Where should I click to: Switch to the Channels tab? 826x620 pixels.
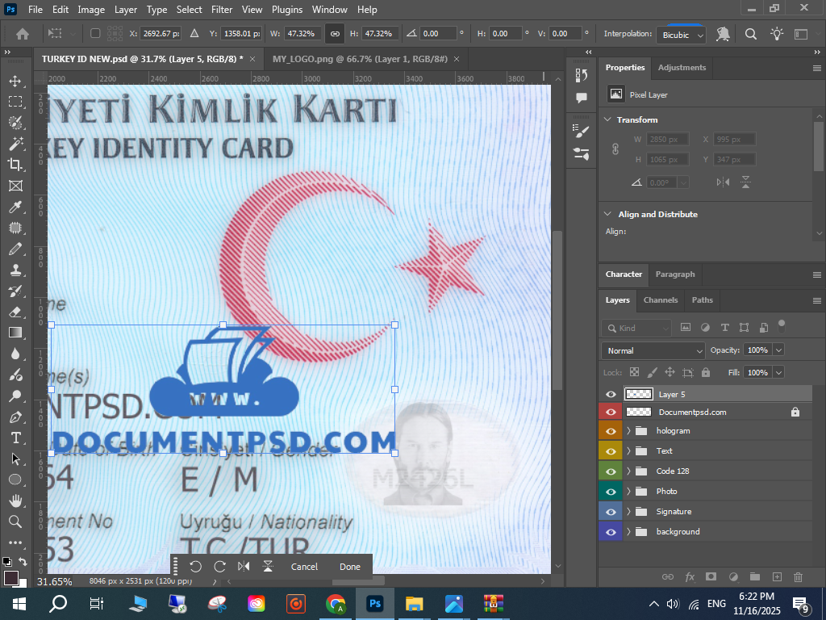660,300
